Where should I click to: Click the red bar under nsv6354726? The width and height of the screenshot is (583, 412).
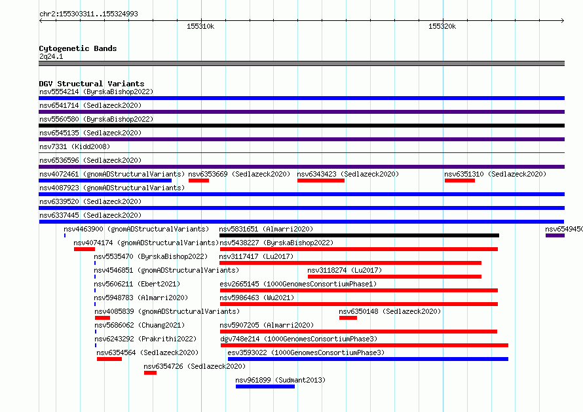point(151,373)
